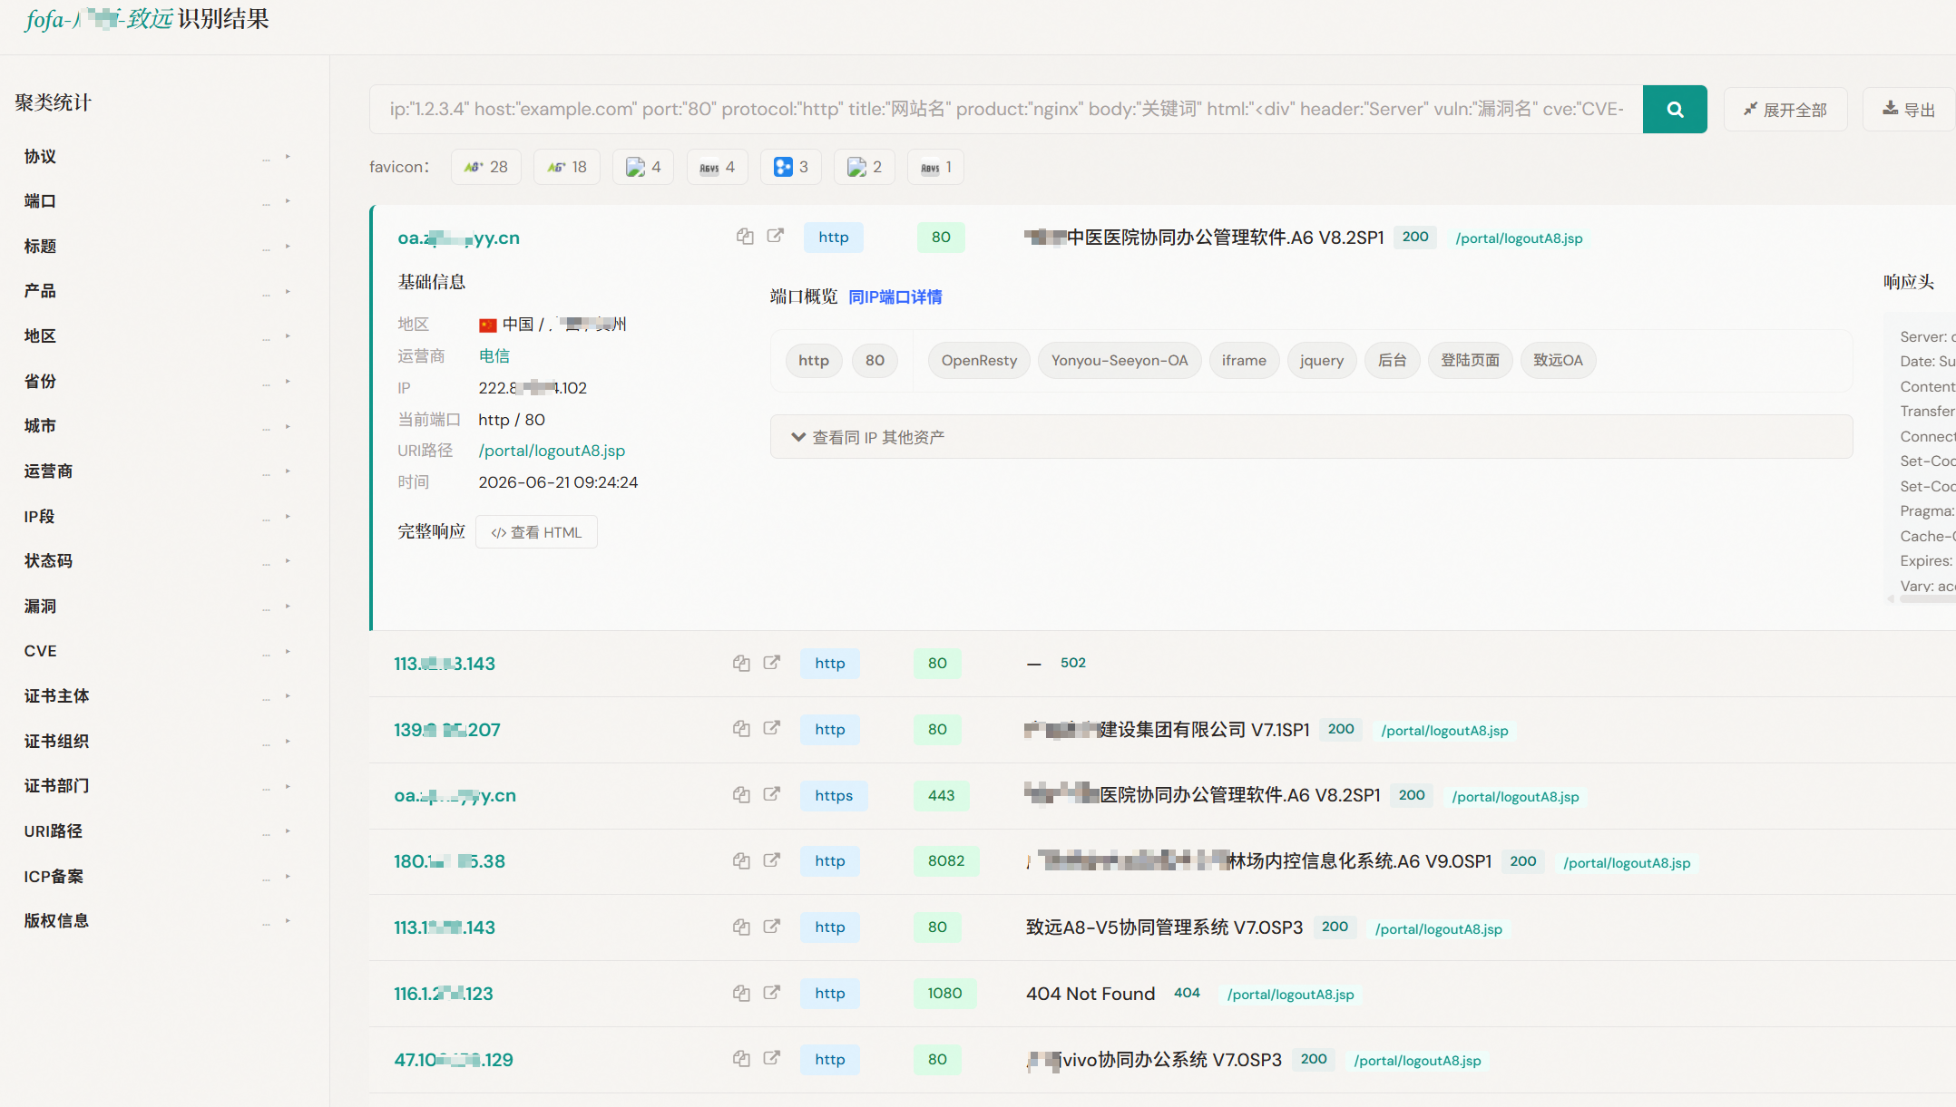Filter by the A6V5 favicon with count 4

(x=718, y=167)
